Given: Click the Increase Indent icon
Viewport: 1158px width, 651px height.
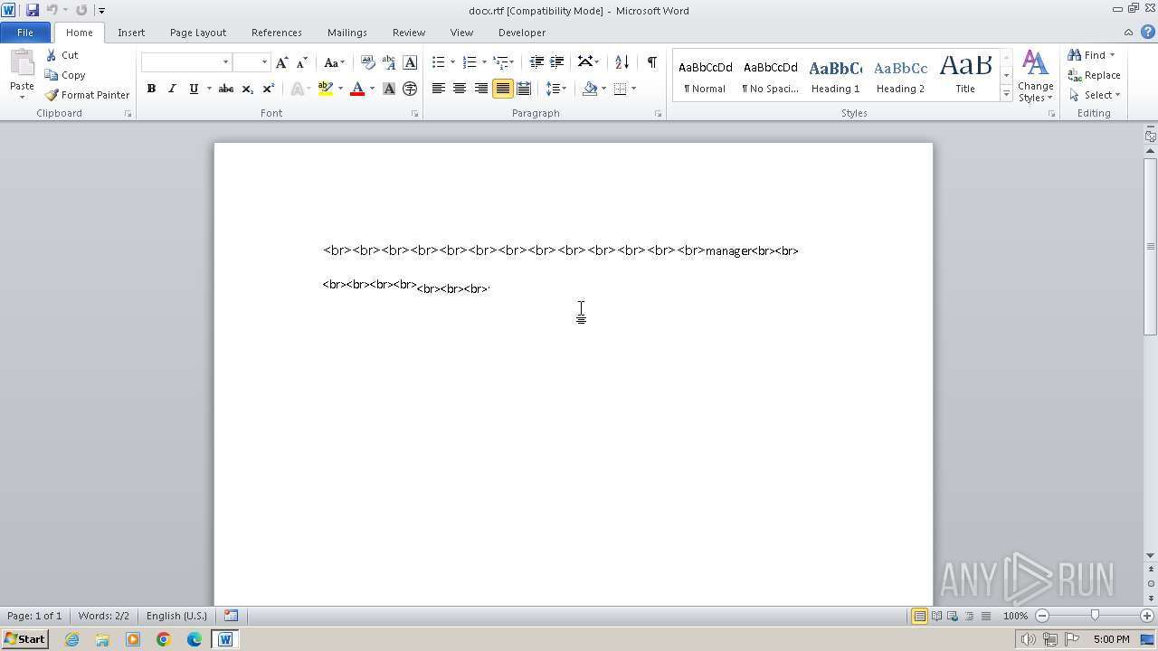Looking at the screenshot, I should tap(557, 62).
